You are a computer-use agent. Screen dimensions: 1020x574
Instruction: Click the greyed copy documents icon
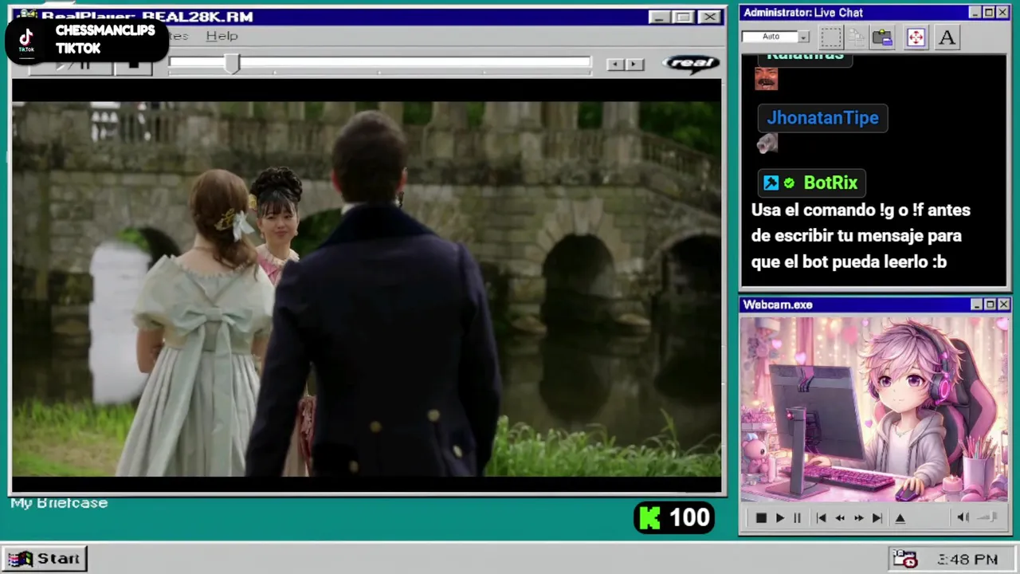[x=857, y=37]
